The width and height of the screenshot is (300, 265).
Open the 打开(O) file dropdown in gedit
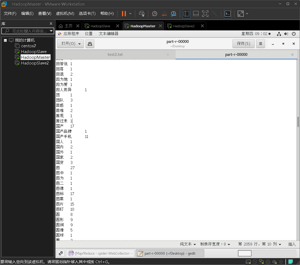70,44
